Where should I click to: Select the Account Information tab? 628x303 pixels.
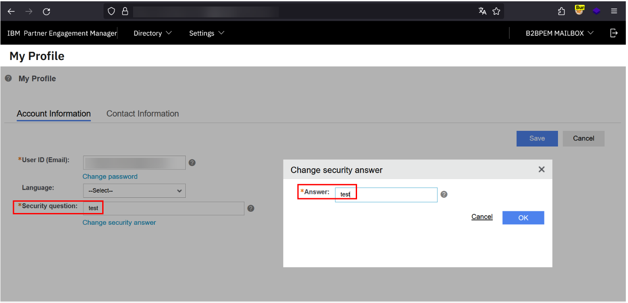[54, 113]
